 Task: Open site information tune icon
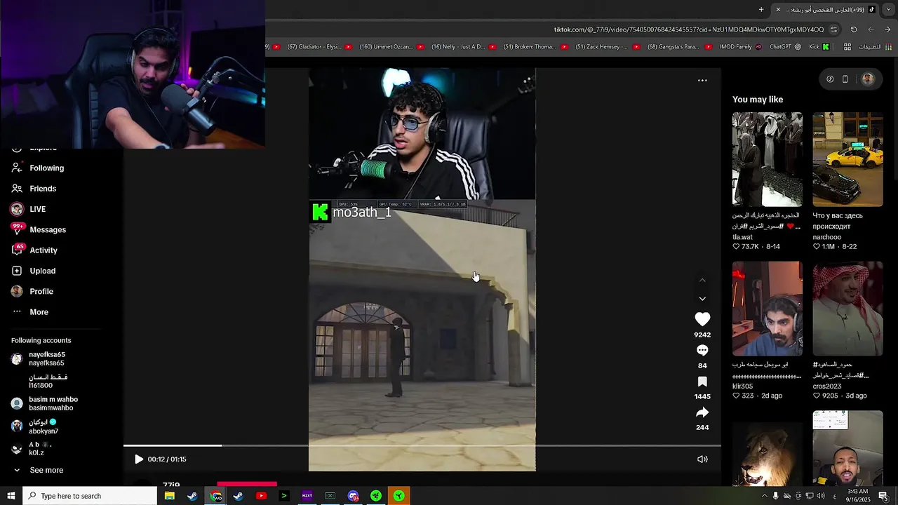[833, 29]
